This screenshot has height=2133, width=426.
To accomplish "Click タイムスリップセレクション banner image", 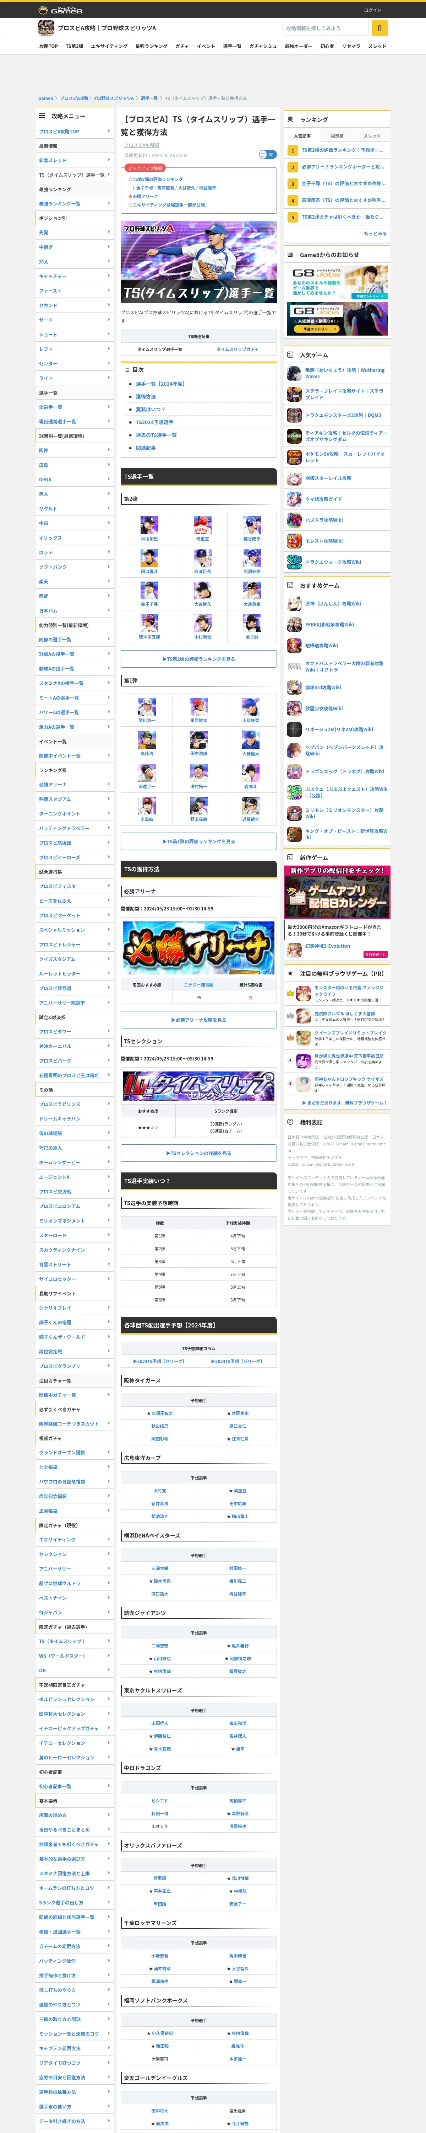I will pos(198,1086).
